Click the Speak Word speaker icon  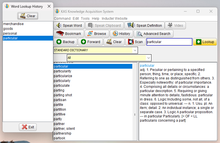click(59, 25)
